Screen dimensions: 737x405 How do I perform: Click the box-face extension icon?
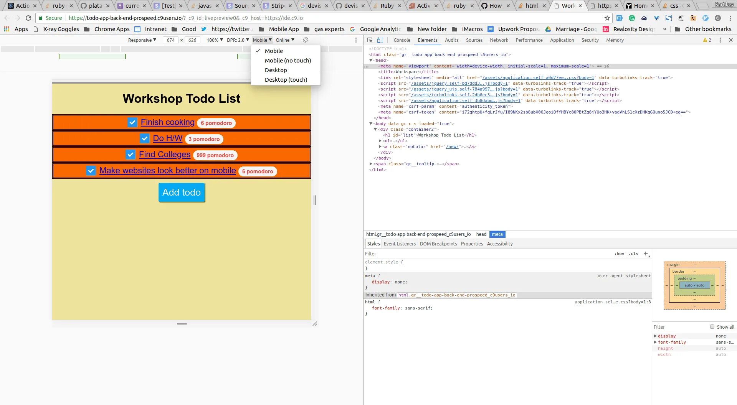693,18
